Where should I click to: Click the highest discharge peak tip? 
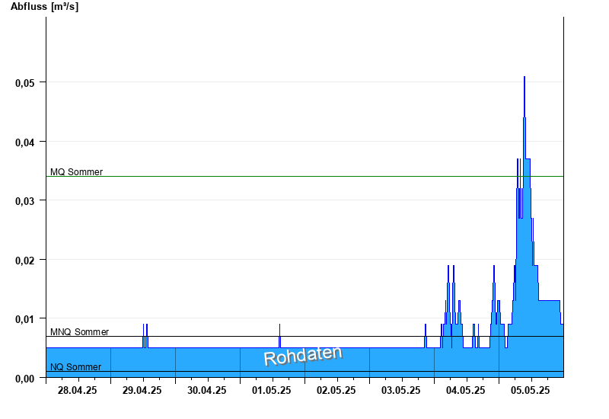[524, 78]
